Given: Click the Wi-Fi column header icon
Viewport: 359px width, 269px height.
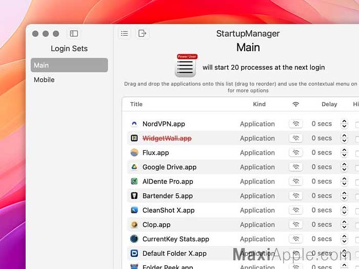Looking at the screenshot, I should (295, 104).
